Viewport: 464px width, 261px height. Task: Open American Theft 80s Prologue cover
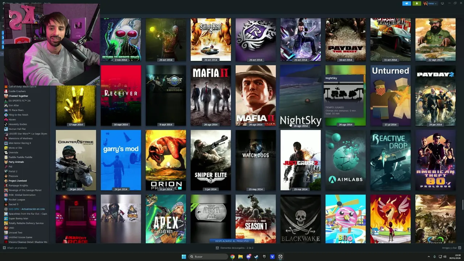435,160
